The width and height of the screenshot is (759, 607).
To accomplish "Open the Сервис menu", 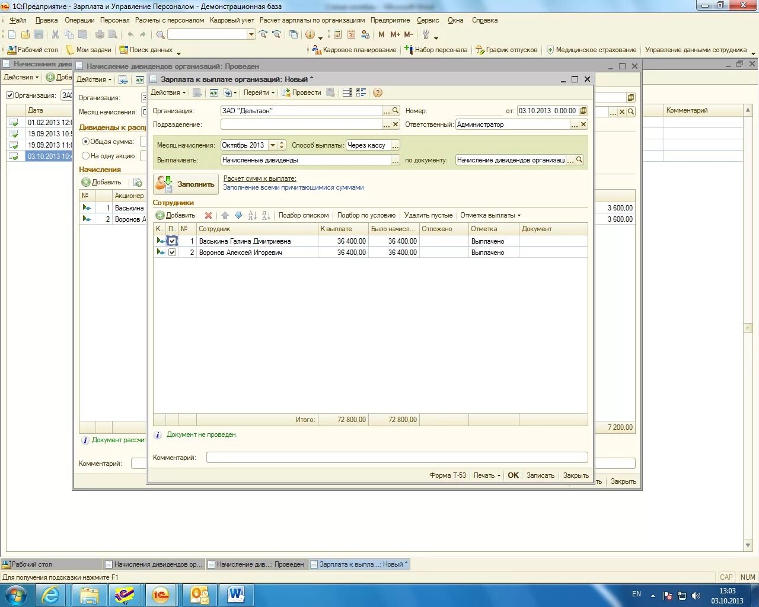I will click(x=428, y=20).
